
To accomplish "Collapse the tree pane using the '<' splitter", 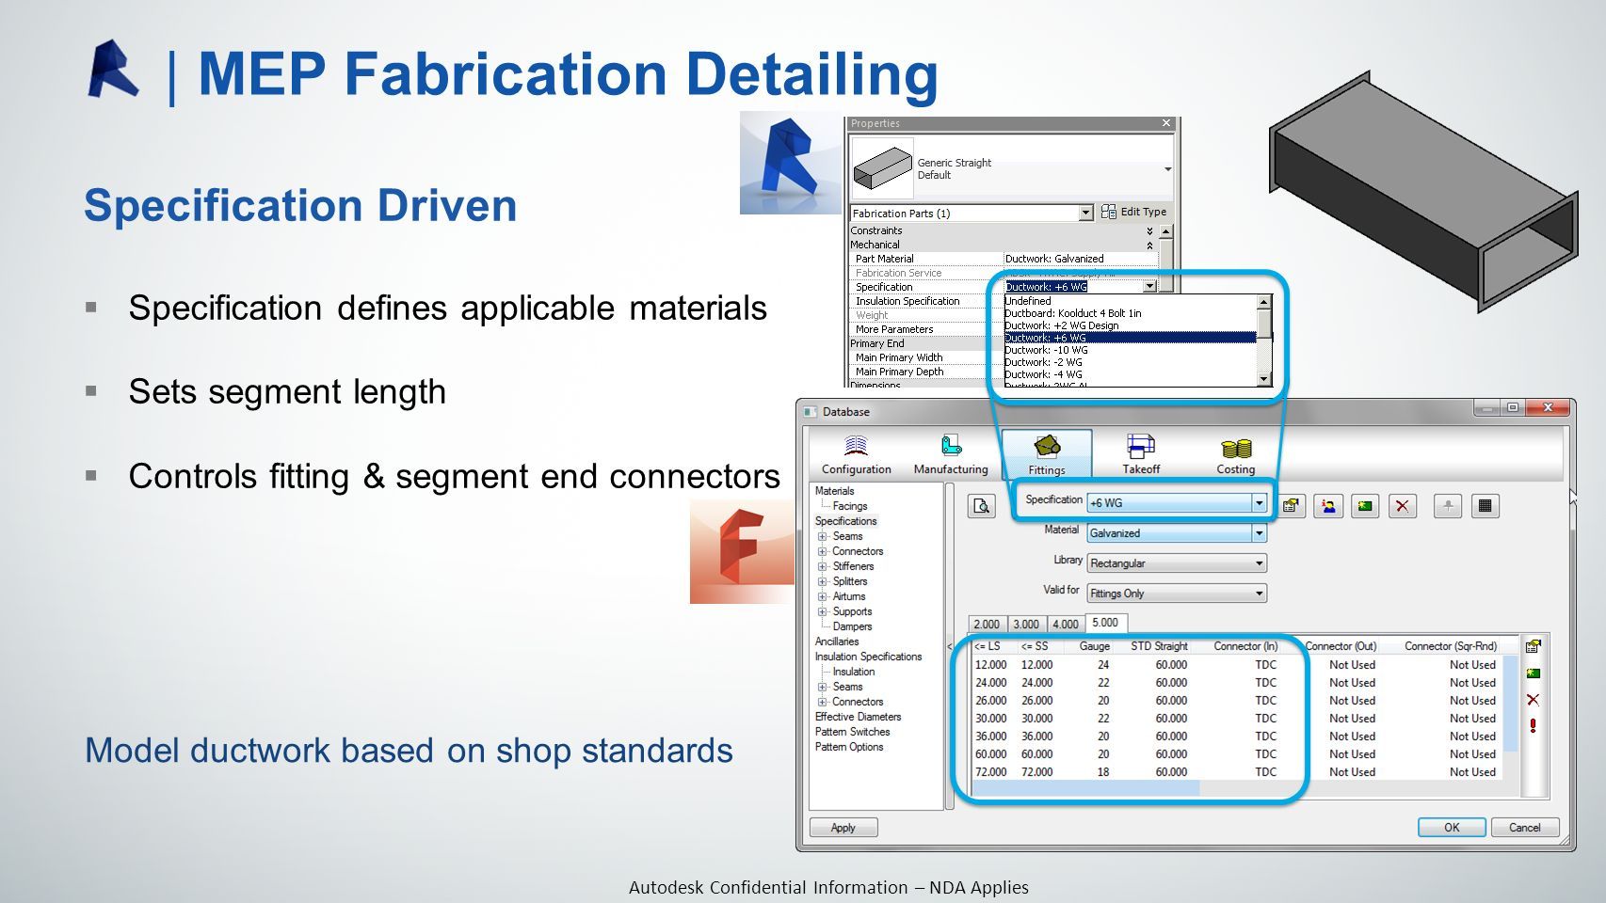I will [x=949, y=646].
